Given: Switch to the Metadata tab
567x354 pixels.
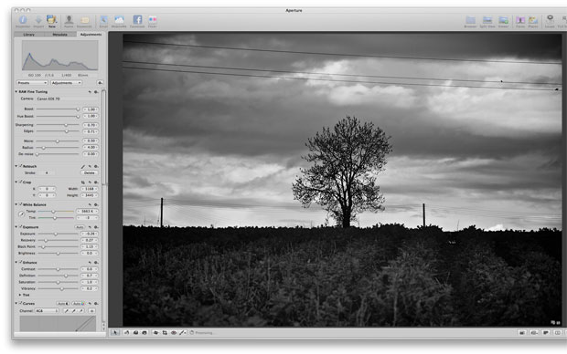Looking at the screenshot, I should (60, 35).
